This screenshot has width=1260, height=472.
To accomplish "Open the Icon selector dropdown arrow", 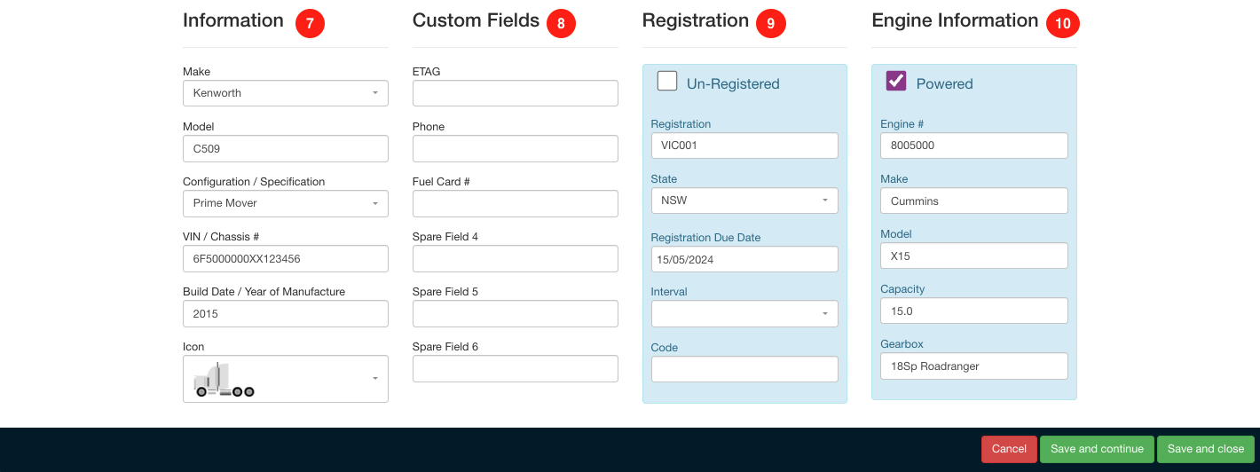I will tap(375, 379).
